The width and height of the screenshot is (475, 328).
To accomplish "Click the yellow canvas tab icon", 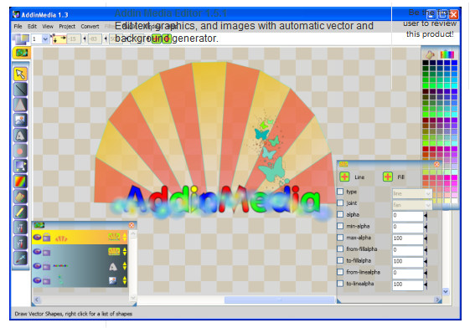I will [x=22, y=53].
